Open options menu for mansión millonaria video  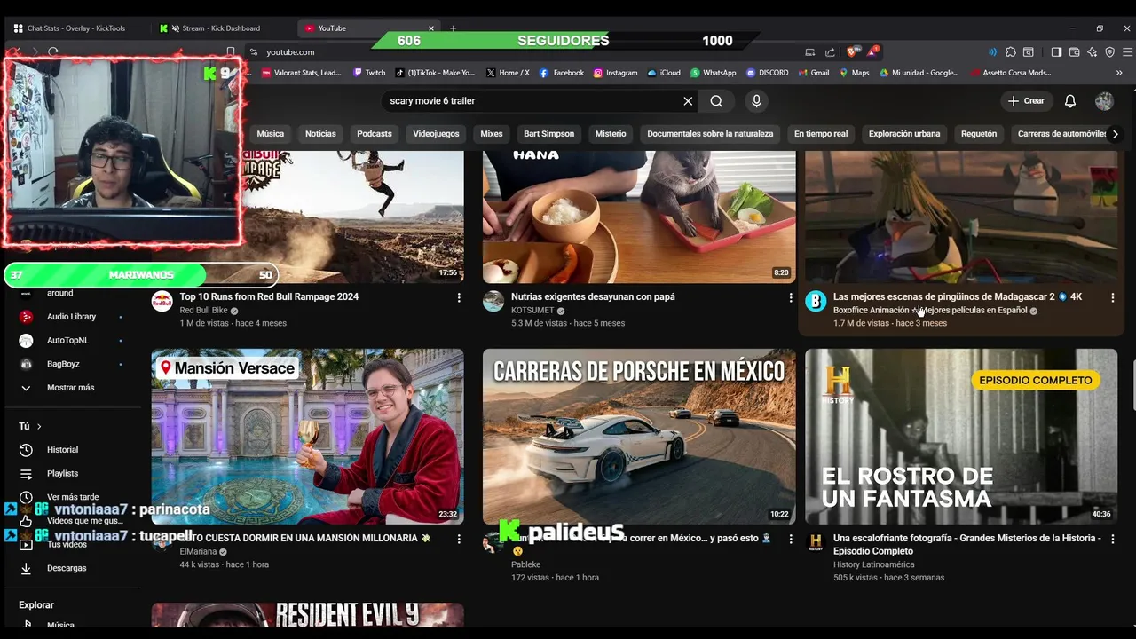[459, 539]
